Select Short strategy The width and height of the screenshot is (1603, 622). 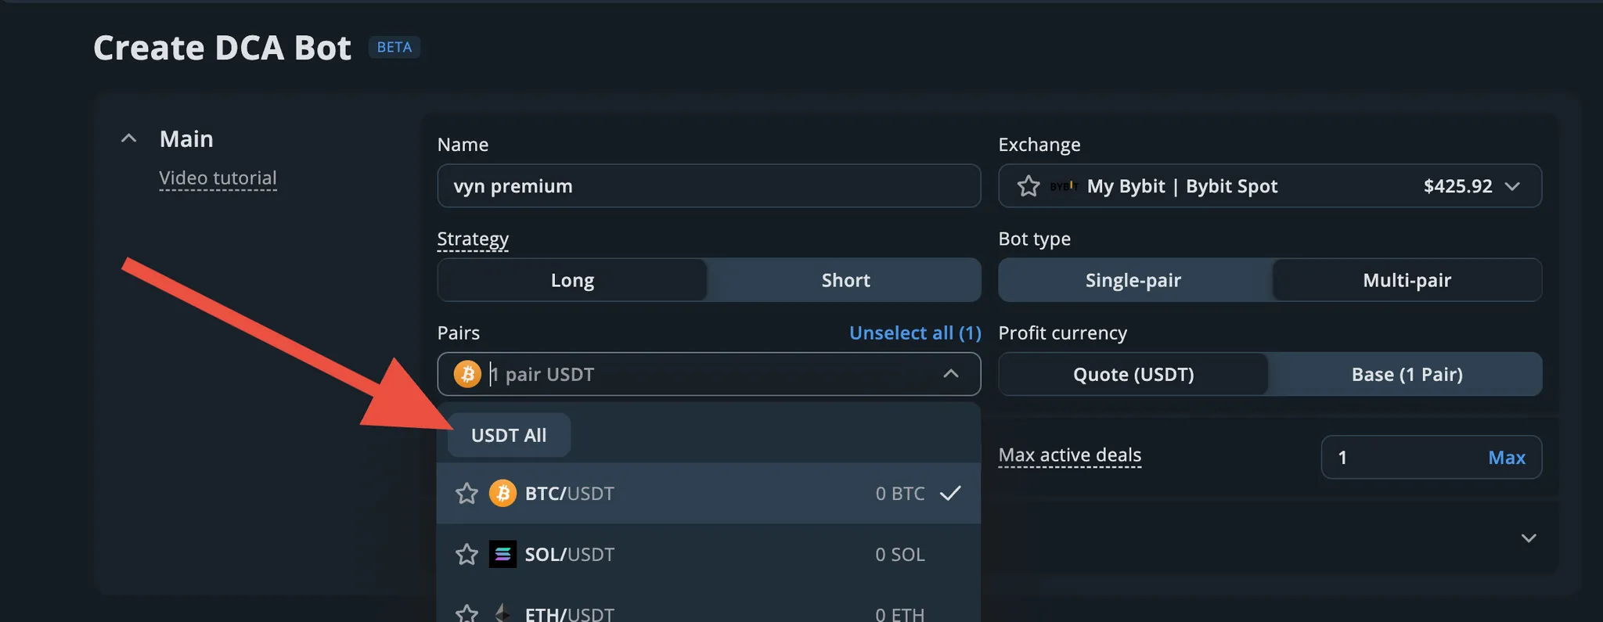click(x=845, y=280)
